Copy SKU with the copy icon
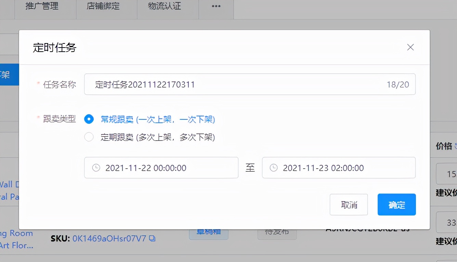Viewport: 457px width, 262px height. tap(152, 238)
